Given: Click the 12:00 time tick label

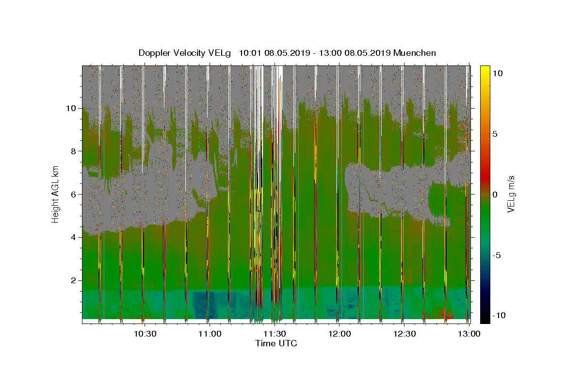Looking at the screenshot, I should [x=339, y=334].
